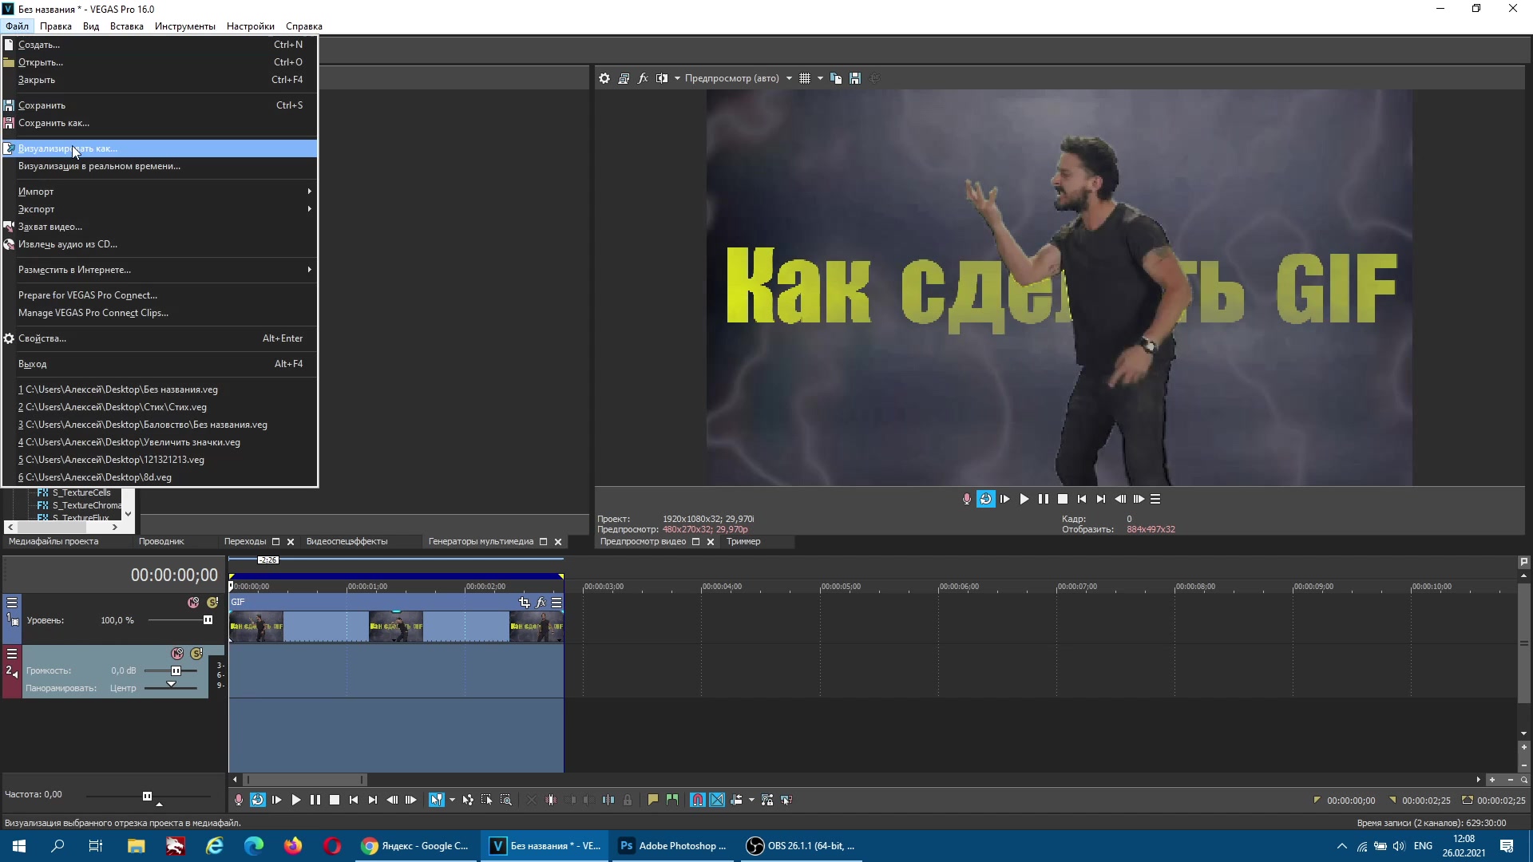Click the Проводник panel tab
The image size is (1533, 862).
coord(162,541)
